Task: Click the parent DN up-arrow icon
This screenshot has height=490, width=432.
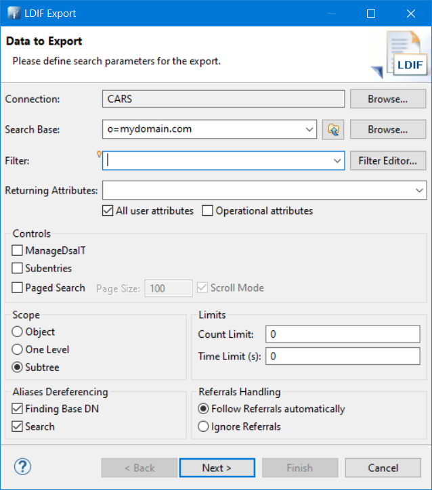Action: (x=333, y=129)
